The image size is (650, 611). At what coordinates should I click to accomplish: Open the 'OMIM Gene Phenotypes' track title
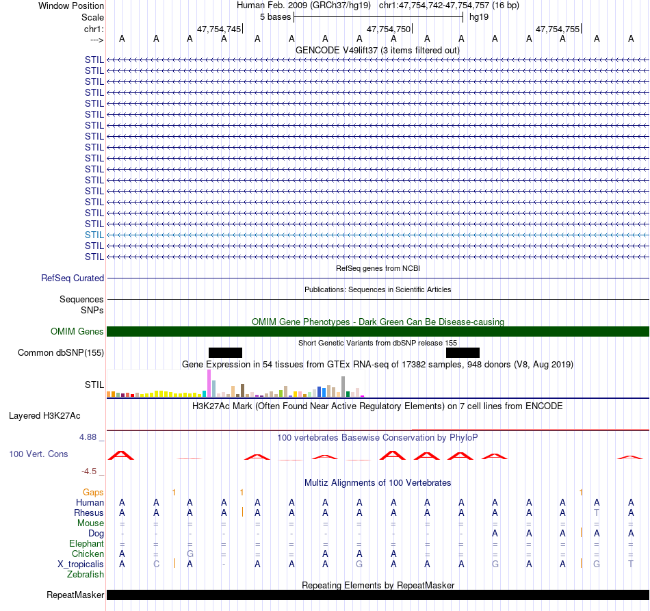tap(378, 322)
